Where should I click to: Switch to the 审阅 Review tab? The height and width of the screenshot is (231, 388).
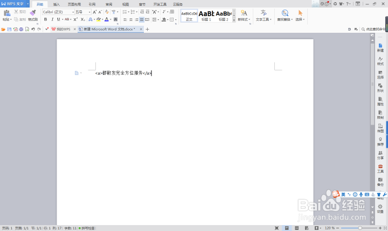click(109, 4)
